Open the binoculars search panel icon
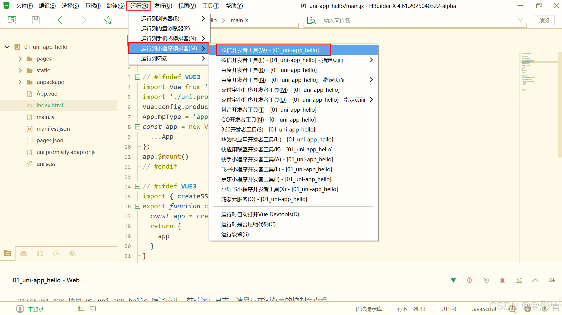Viewport: 562px width, 315px height. point(24,253)
